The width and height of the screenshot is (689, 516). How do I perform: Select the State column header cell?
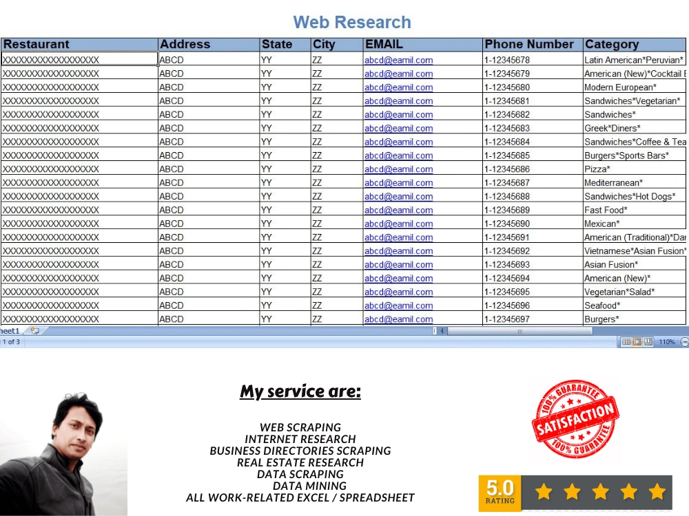click(x=285, y=44)
